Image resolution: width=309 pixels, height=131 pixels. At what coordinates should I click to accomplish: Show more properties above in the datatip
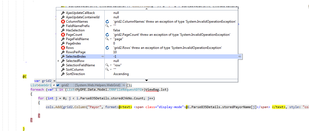point(147,9)
